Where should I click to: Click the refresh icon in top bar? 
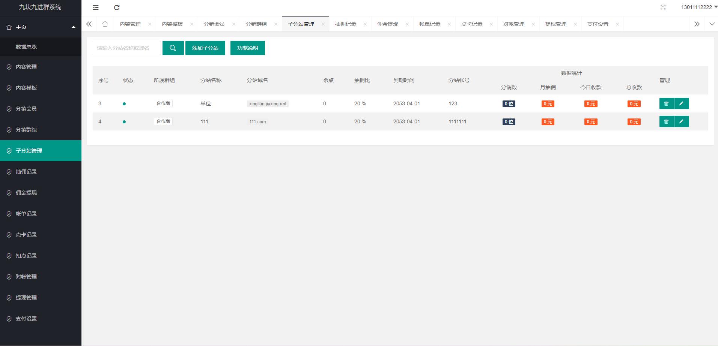tap(117, 7)
